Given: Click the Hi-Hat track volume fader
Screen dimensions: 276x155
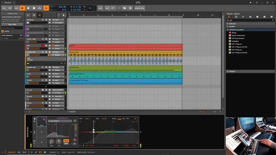Looking at the screenshot, I should pyautogui.click(x=38, y=83).
